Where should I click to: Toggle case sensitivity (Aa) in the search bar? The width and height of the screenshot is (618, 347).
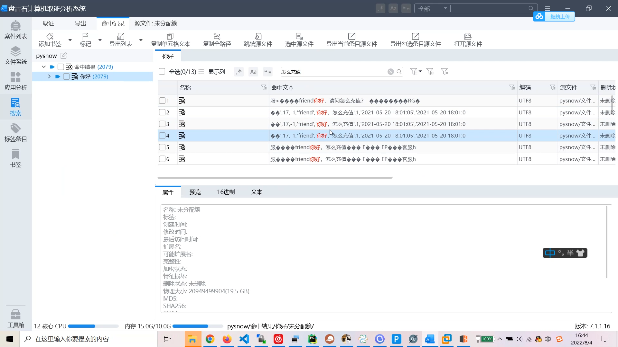253,72
